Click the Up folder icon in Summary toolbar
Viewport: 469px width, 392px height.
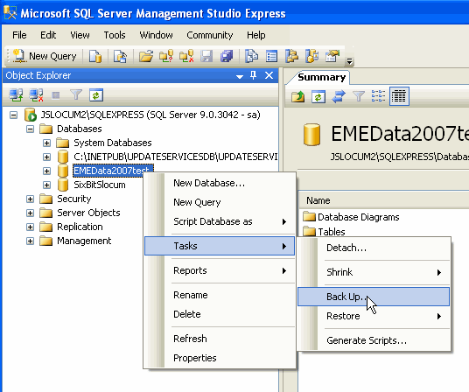[297, 96]
